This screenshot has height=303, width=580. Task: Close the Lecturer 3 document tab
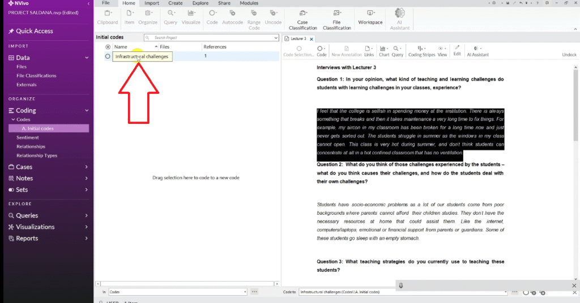[312, 38]
